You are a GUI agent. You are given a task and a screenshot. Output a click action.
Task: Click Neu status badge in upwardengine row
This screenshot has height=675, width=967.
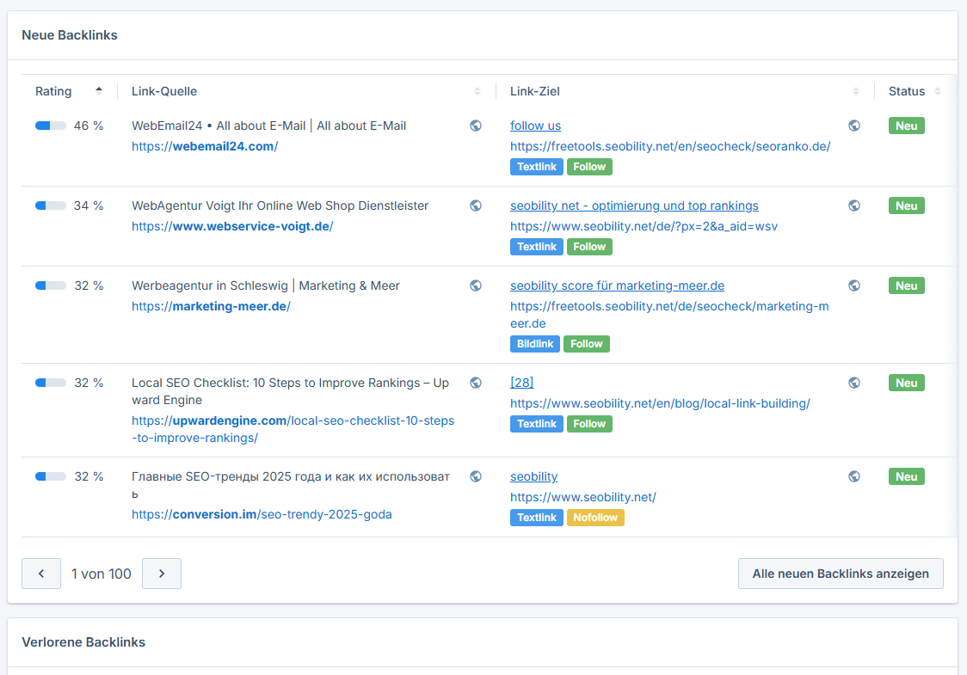coord(907,383)
